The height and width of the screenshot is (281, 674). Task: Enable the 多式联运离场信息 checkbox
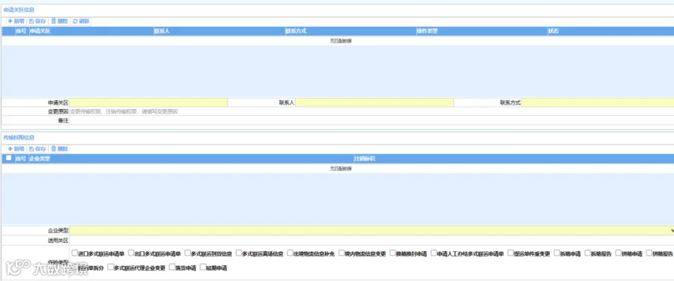tap(239, 253)
